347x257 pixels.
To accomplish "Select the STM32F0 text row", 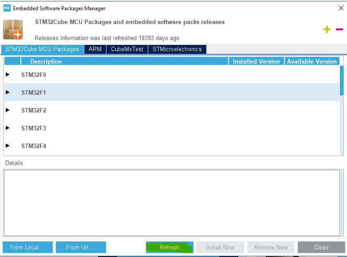I will click(172, 75).
